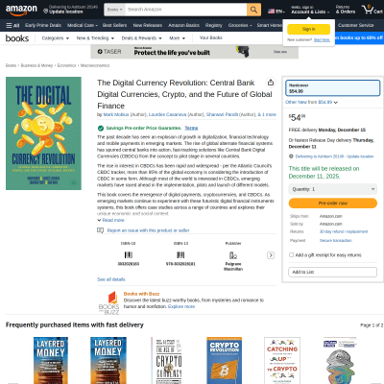The image size is (384, 384).
Task: Click the Amazon logo
Action: 21,10
